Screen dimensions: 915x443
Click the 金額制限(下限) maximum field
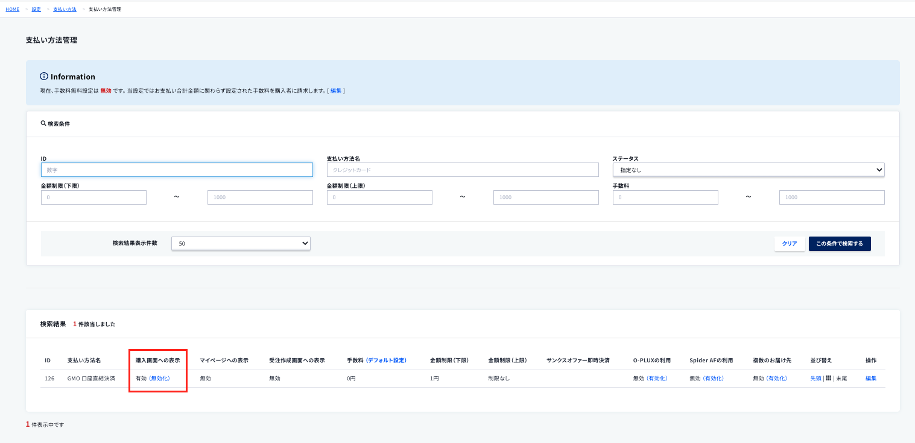tap(260, 197)
